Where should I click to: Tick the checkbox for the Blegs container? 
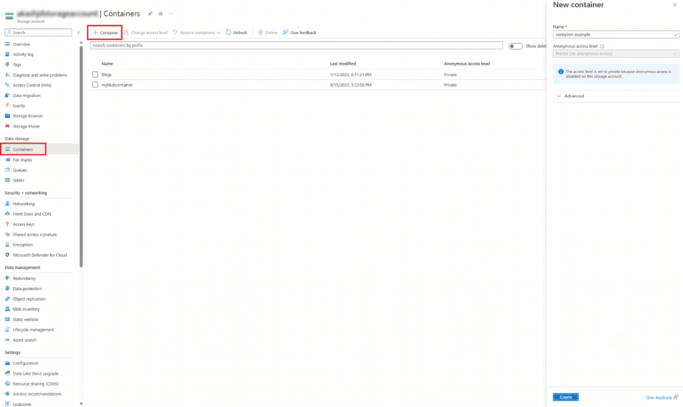95,75
